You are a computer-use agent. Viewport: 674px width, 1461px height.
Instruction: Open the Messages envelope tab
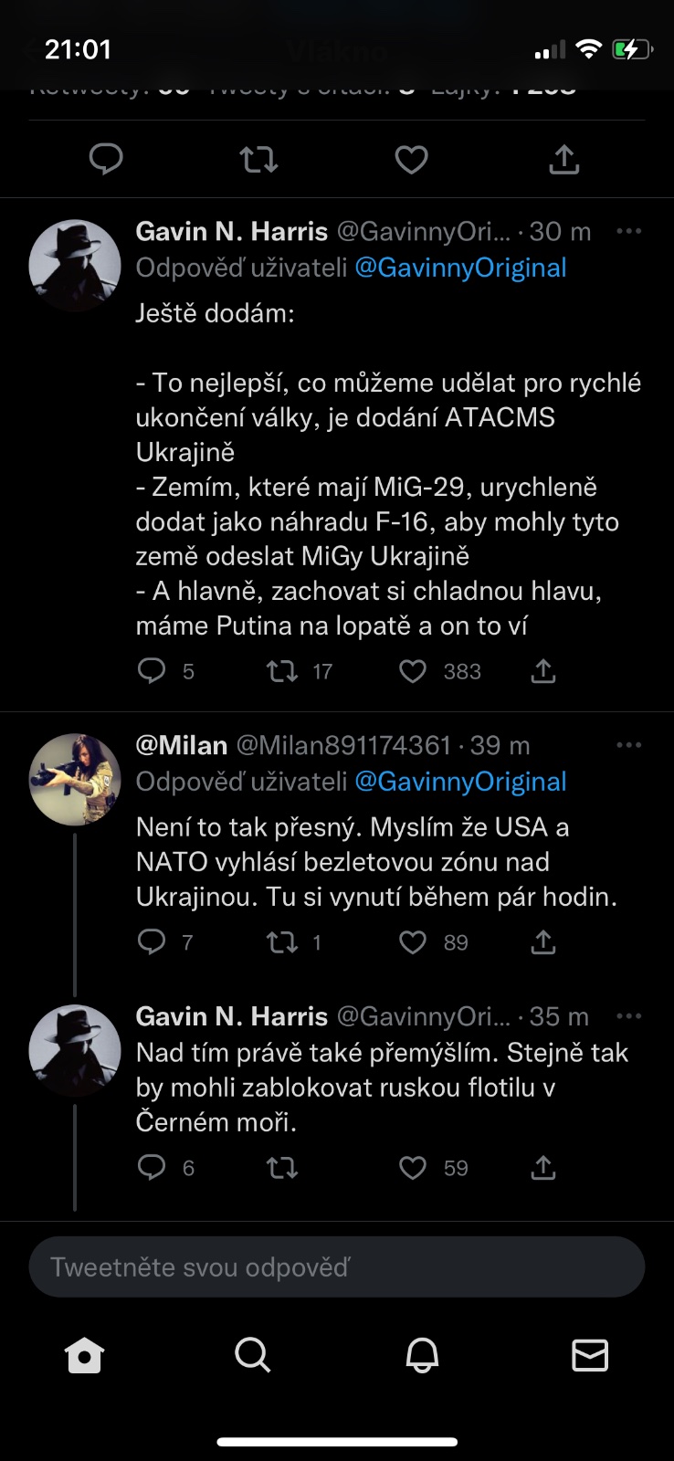pos(590,1355)
